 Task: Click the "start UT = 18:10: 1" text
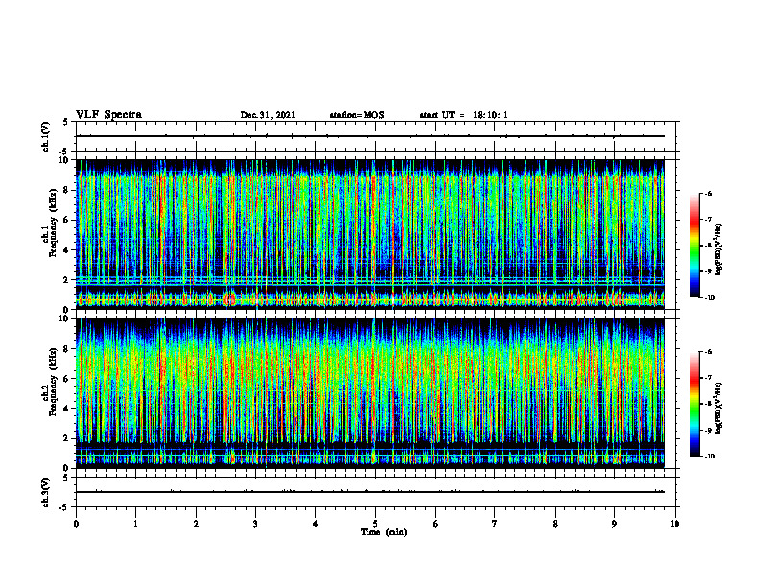(463, 115)
